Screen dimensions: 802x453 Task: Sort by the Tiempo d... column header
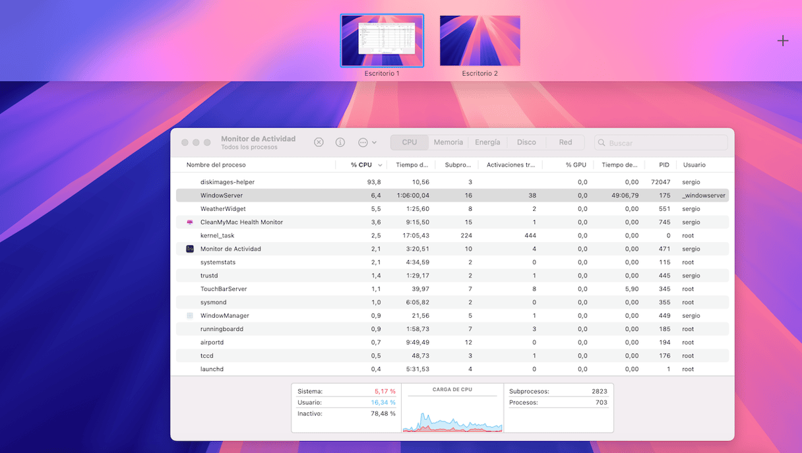(412, 165)
